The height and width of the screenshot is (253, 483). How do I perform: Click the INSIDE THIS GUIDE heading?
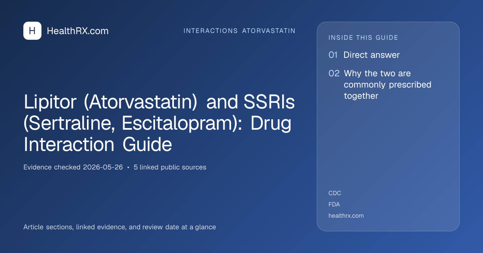click(x=363, y=38)
